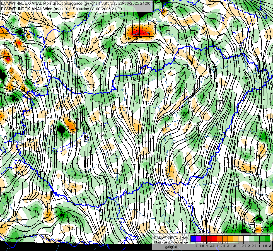This screenshot has width=273, height=251.
Task: Click the amber swatch between -2 and -1.5
Action: 230,238
